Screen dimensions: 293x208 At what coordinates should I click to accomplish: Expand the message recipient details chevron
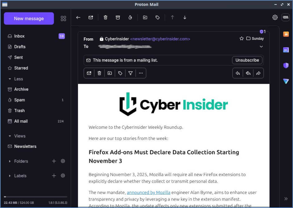point(261,46)
